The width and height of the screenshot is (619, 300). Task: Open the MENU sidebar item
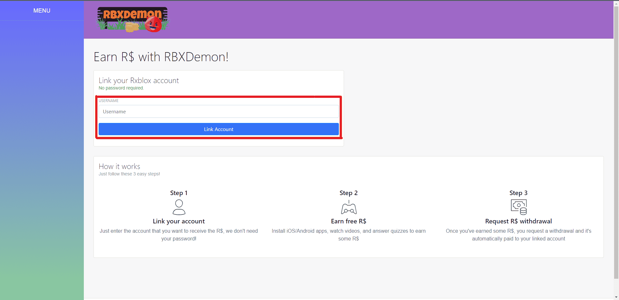pos(42,11)
